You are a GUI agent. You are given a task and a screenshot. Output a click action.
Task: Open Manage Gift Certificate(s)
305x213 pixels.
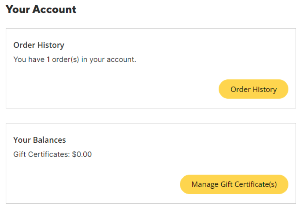(234, 184)
